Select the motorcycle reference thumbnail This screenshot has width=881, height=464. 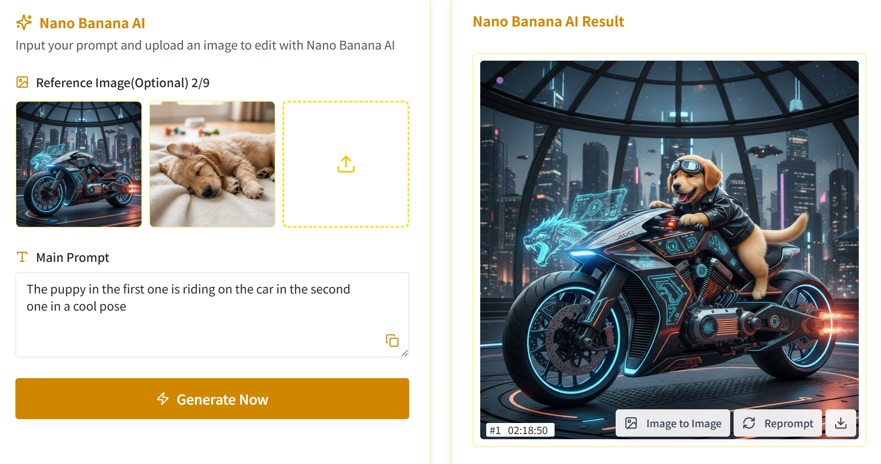pyautogui.click(x=79, y=164)
